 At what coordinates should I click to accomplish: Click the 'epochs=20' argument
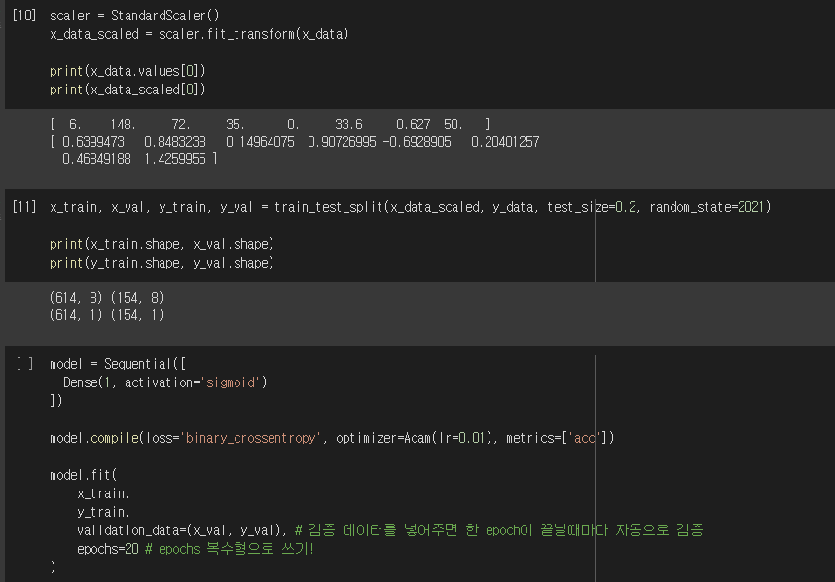point(108,549)
